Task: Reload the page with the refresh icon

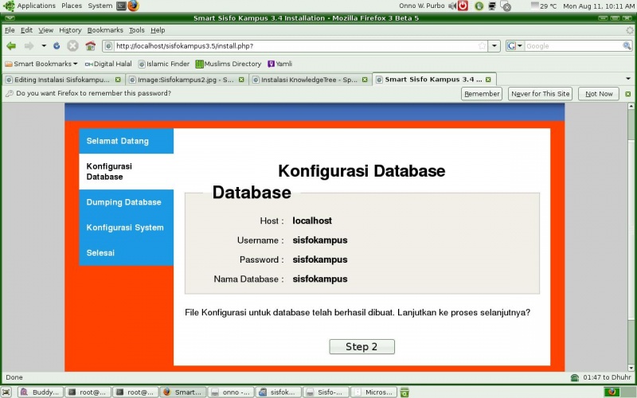Action: (57, 46)
